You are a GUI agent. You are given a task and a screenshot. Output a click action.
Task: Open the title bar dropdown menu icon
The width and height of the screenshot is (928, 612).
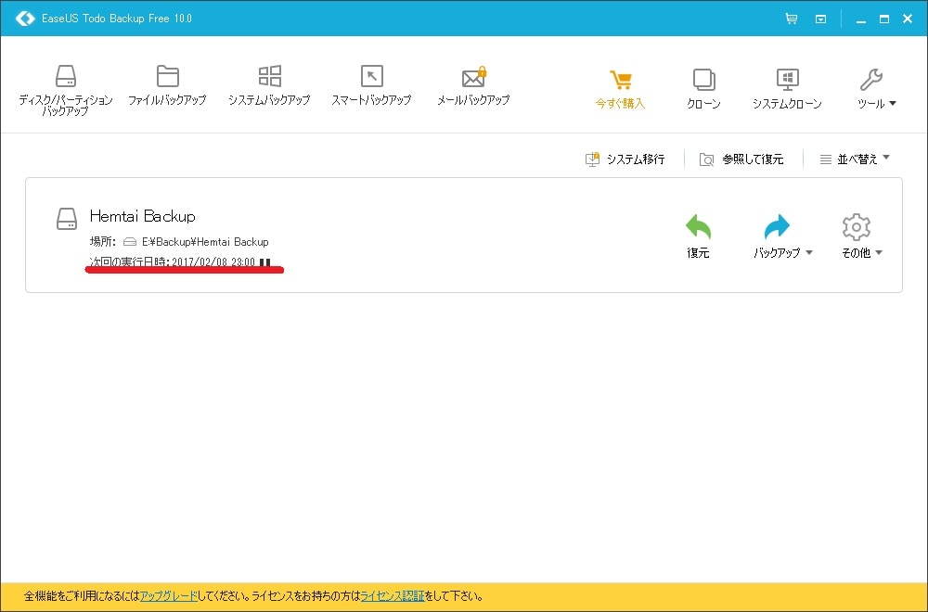point(820,19)
